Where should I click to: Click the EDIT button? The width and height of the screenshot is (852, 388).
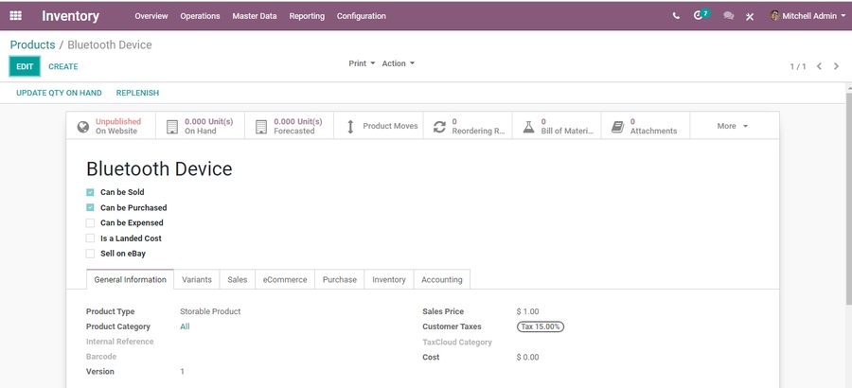pos(25,66)
